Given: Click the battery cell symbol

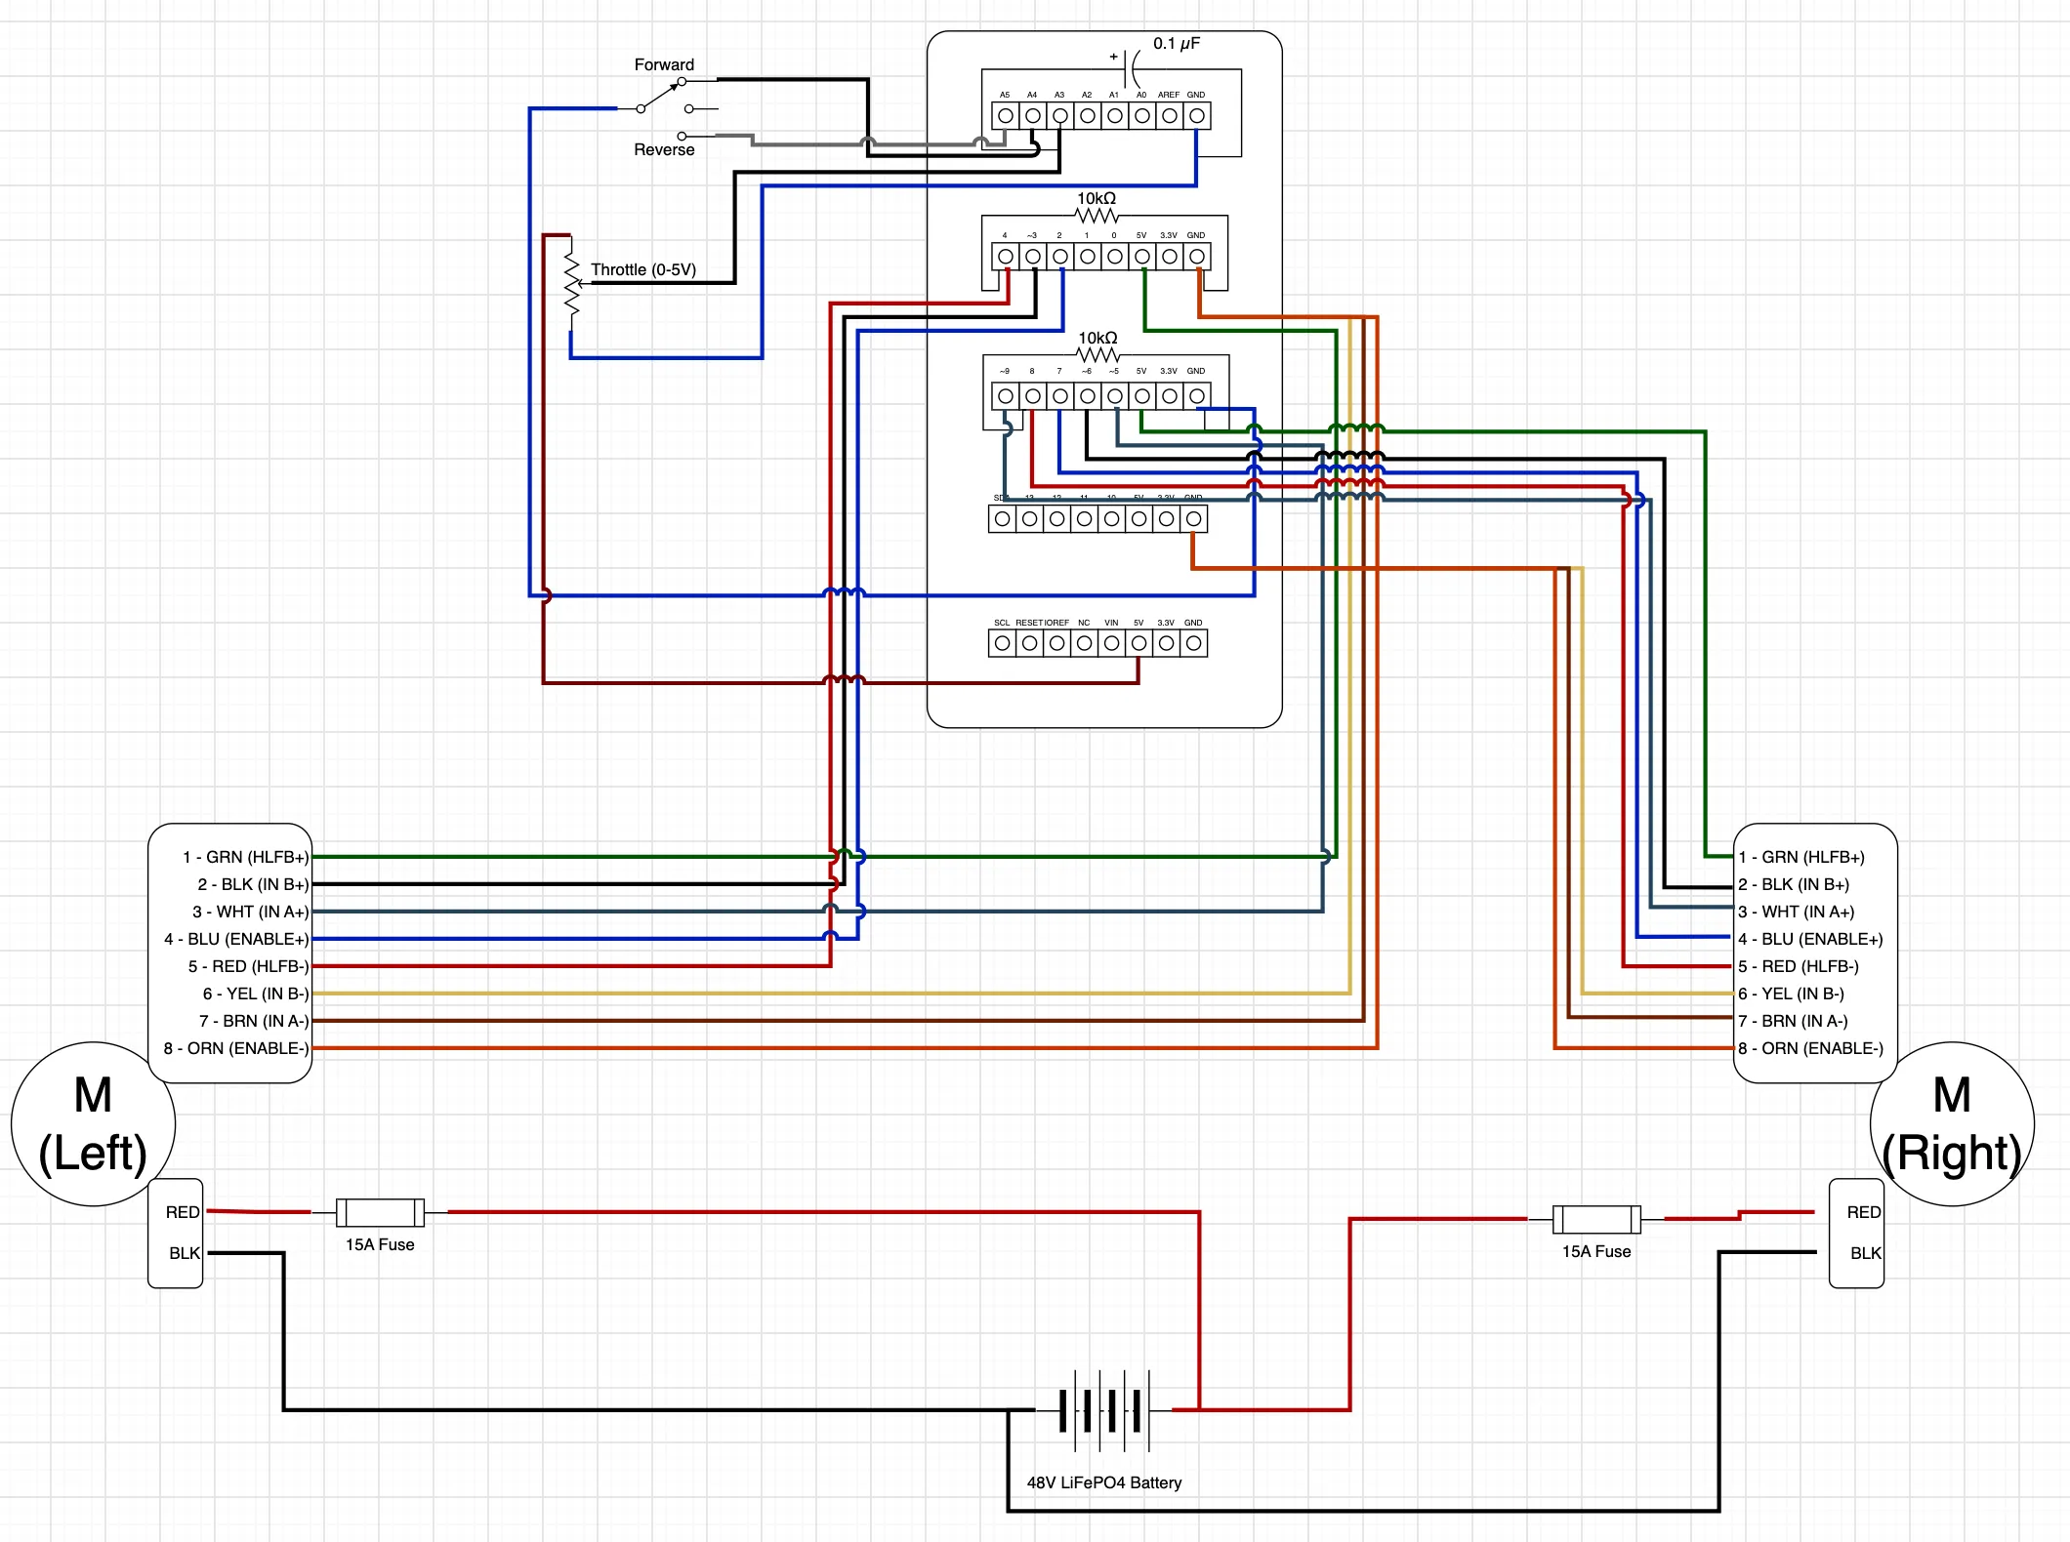Looking at the screenshot, I should pos(1104,1410).
